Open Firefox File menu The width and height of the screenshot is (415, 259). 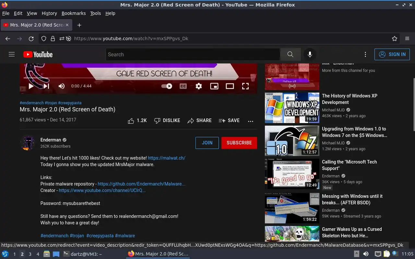click(6, 13)
